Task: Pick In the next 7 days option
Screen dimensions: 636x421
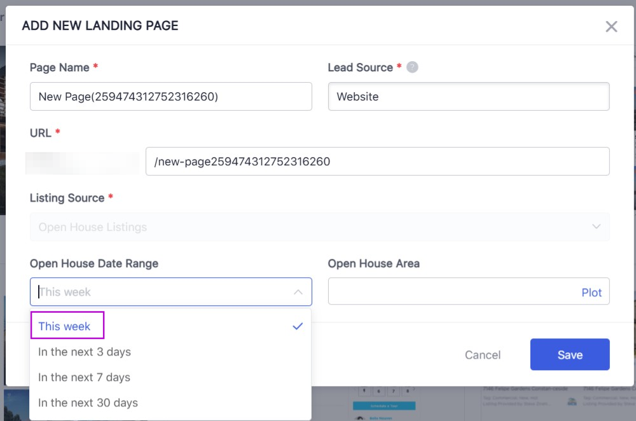Action: tap(85, 377)
